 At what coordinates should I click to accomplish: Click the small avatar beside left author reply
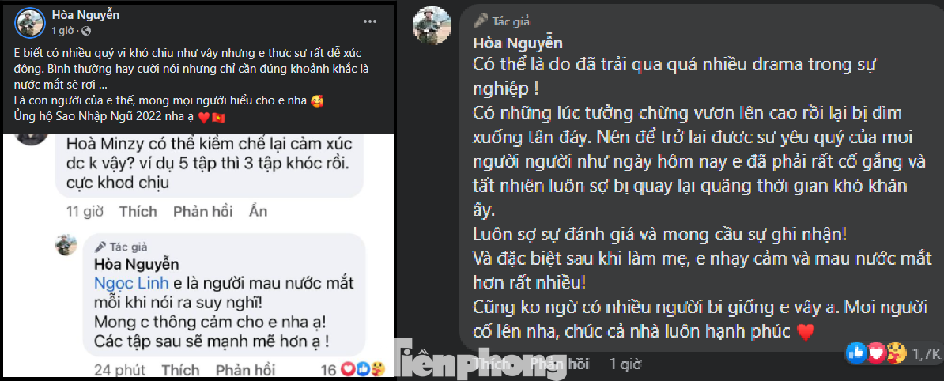click(x=66, y=245)
